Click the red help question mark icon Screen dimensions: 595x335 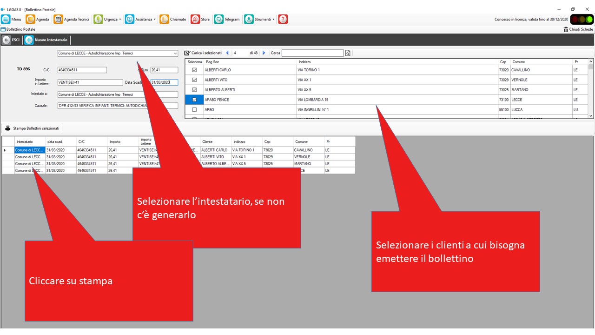[283, 19]
